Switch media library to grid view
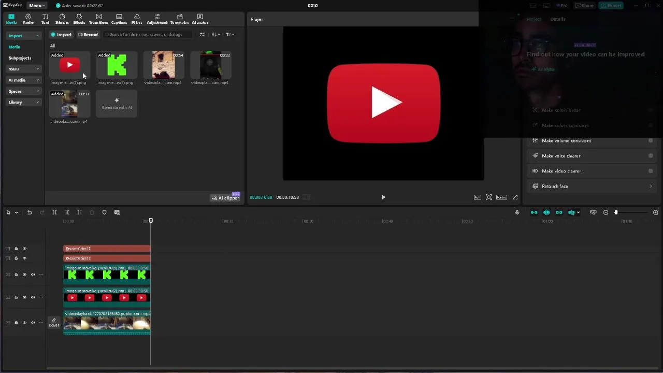The height and width of the screenshot is (373, 663). click(x=203, y=35)
